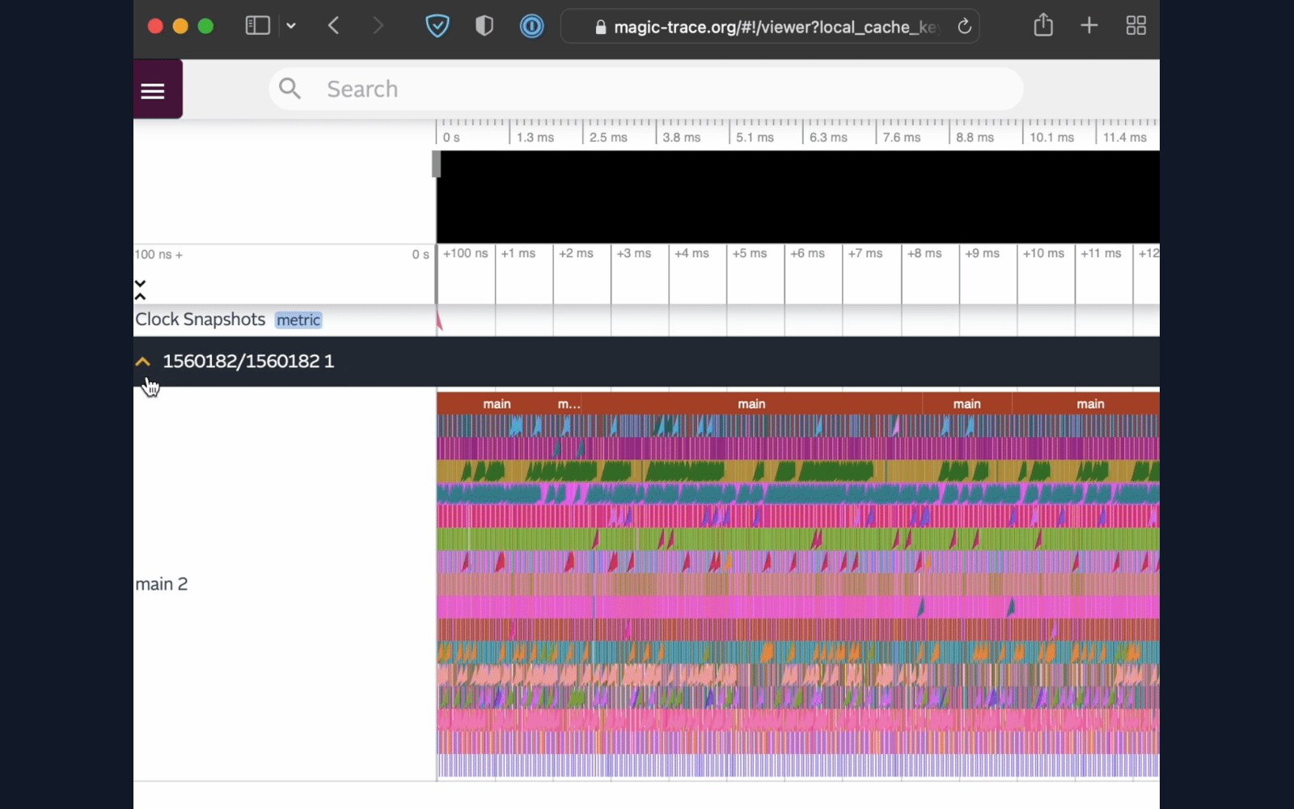Go back to previous page
The image size is (1294, 809).
333,26
